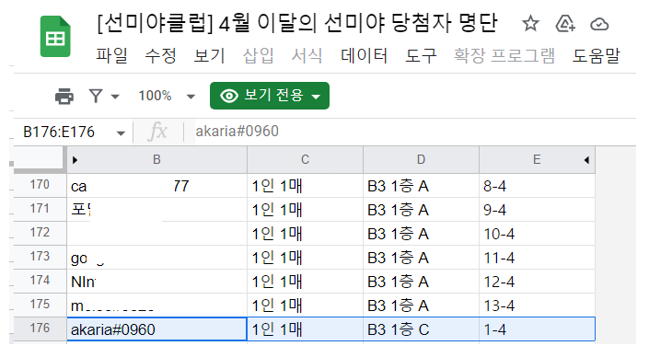Click the cell B3 1층 C

421,329
